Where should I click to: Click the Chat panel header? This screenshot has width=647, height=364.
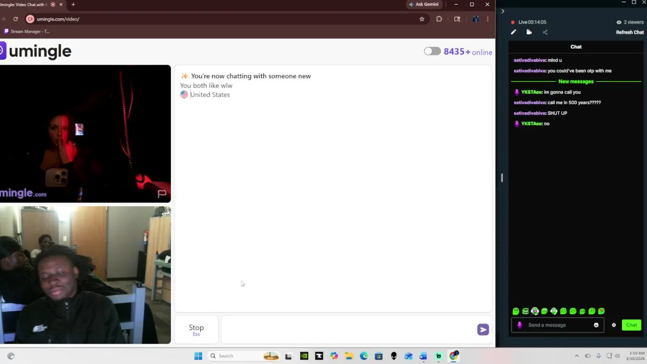pos(576,47)
